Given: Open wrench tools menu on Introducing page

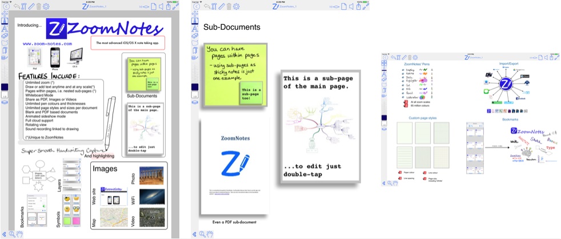Looking at the screenshot, I should (x=24, y=6).
